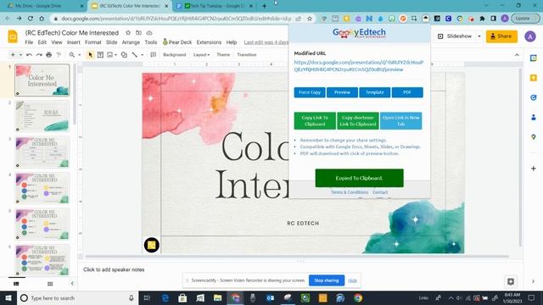The image size is (543, 305).
Task: Print the presentation using toolbar printer icon
Action: pos(49,54)
